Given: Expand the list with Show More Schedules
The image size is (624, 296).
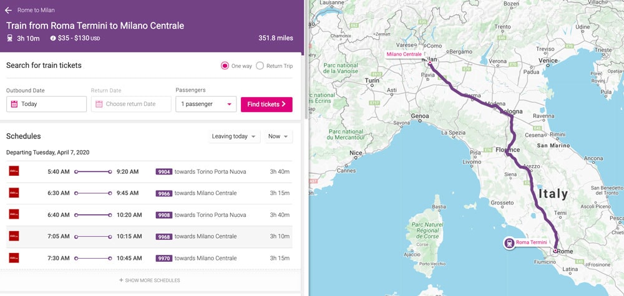Looking at the screenshot, I should click(x=150, y=280).
